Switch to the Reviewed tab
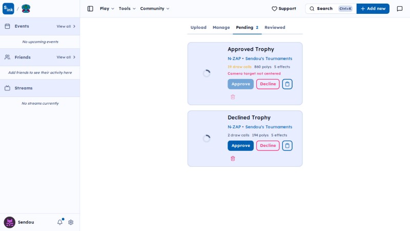This screenshot has width=410, height=231. pyautogui.click(x=275, y=28)
